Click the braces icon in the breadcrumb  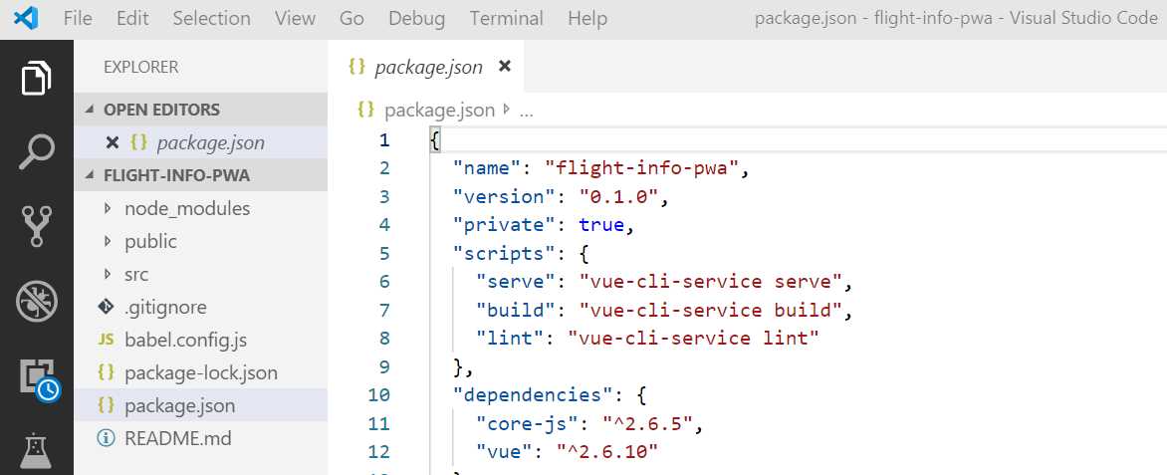pos(365,111)
